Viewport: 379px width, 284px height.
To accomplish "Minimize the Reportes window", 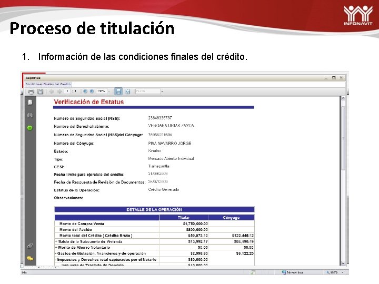I will 326,77.
